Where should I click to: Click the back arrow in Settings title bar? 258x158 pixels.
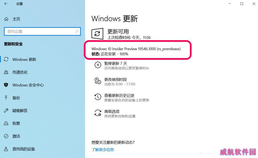[x=6, y=4]
